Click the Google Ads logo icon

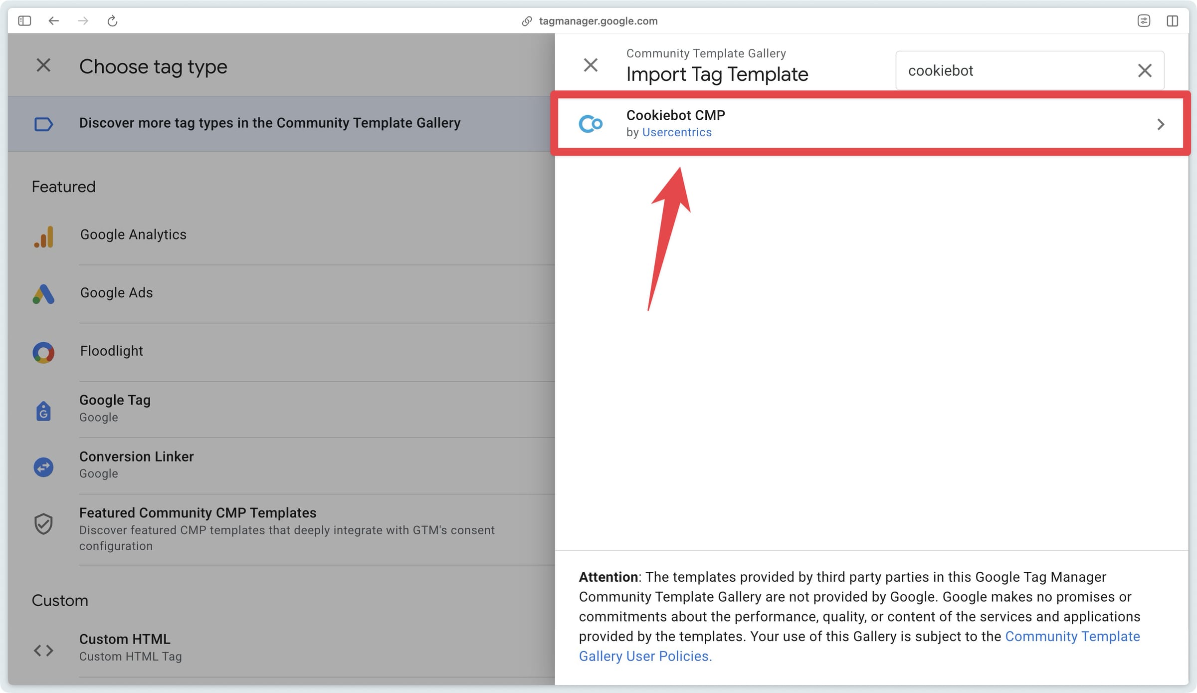(43, 294)
